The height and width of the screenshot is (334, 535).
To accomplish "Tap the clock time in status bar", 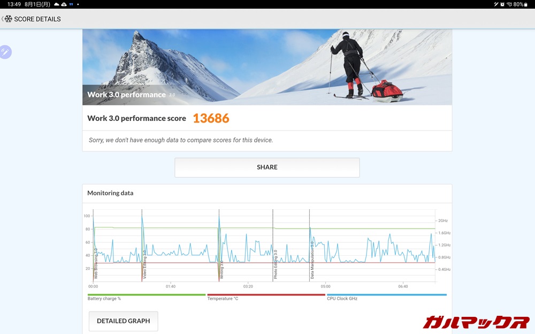I will pyautogui.click(x=14, y=4).
